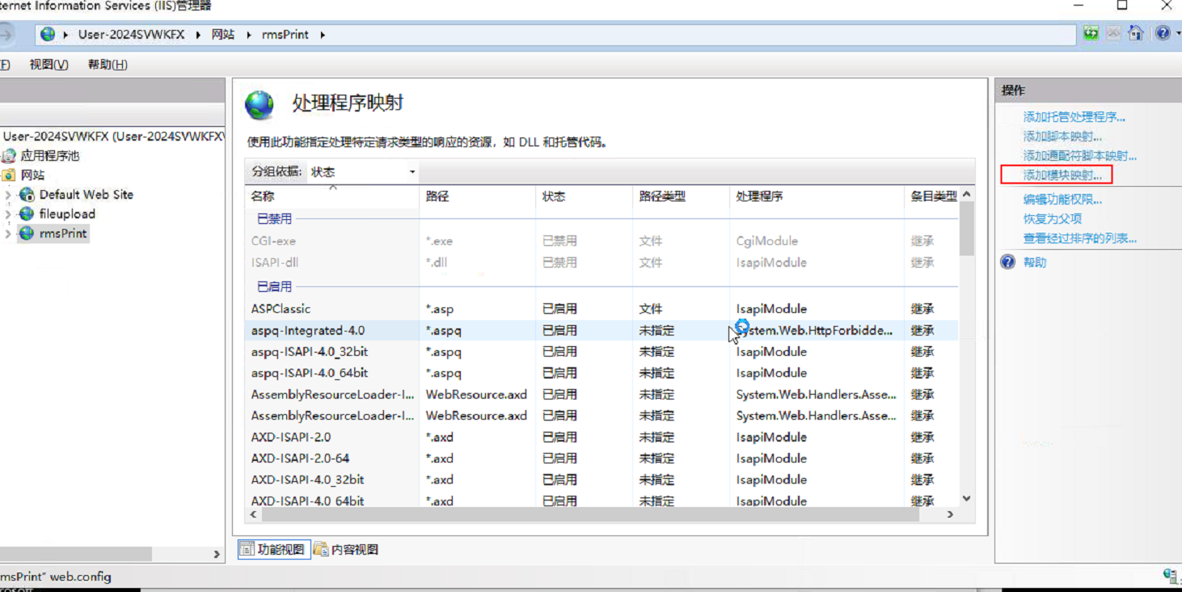This screenshot has width=1182, height=592.
Task: Switch to the 内容视图 tab
Action: 346,549
